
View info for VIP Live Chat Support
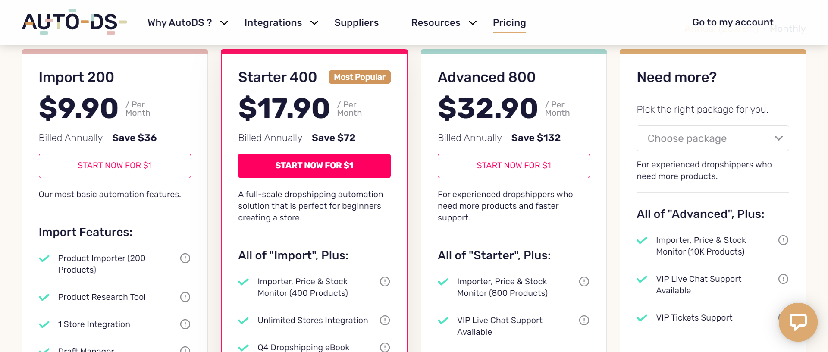584,320
